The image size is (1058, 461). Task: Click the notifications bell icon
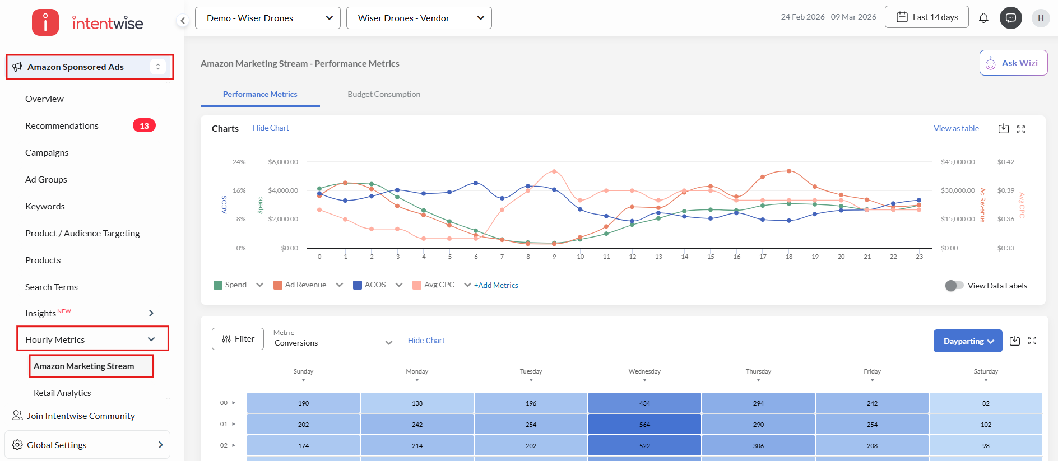coord(983,18)
